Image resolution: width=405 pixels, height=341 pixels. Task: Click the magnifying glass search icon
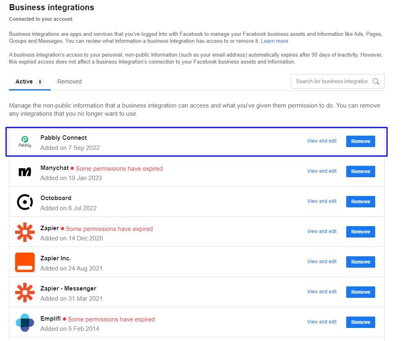tap(376, 81)
